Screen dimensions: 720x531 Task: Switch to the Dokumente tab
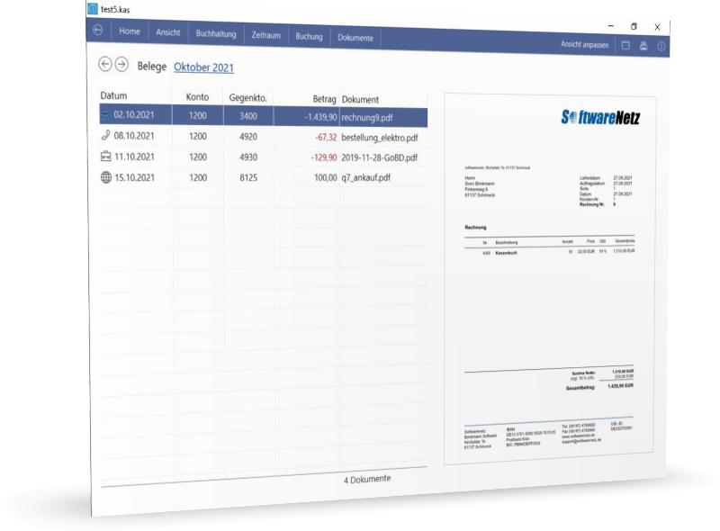click(x=356, y=38)
